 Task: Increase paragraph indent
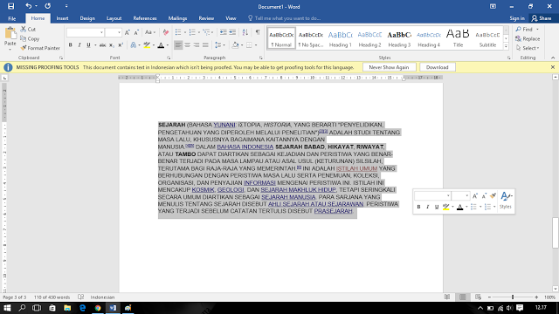[232, 32]
